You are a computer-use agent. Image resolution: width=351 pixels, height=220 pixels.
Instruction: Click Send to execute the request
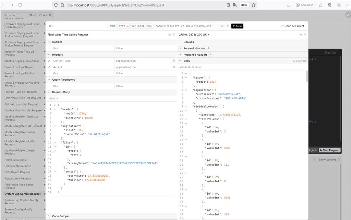[237, 26]
